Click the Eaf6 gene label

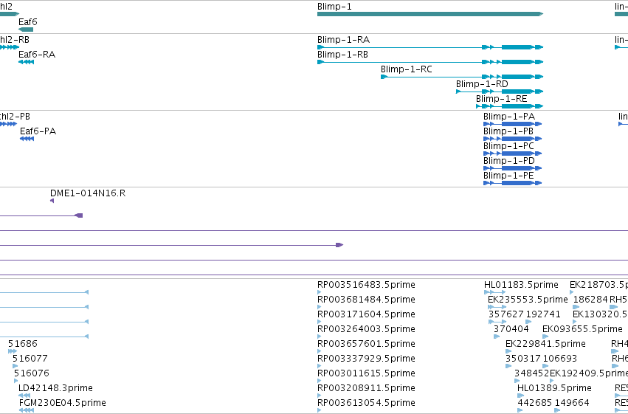coord(27,21)
